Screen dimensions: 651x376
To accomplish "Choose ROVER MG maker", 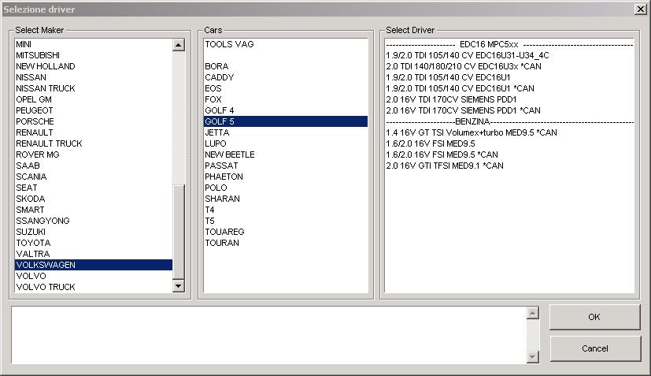I will click(94, 154).
